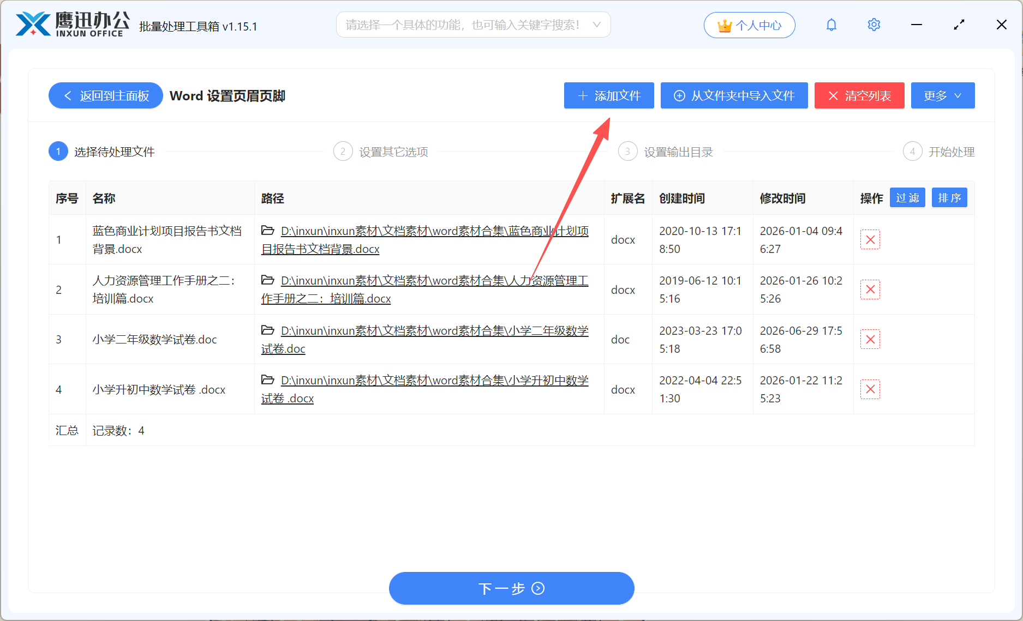Image resolution: width=1023 pixels, height=621 pixels.
Task: Click the 扩展名 column header
Action: coord(627,198)
